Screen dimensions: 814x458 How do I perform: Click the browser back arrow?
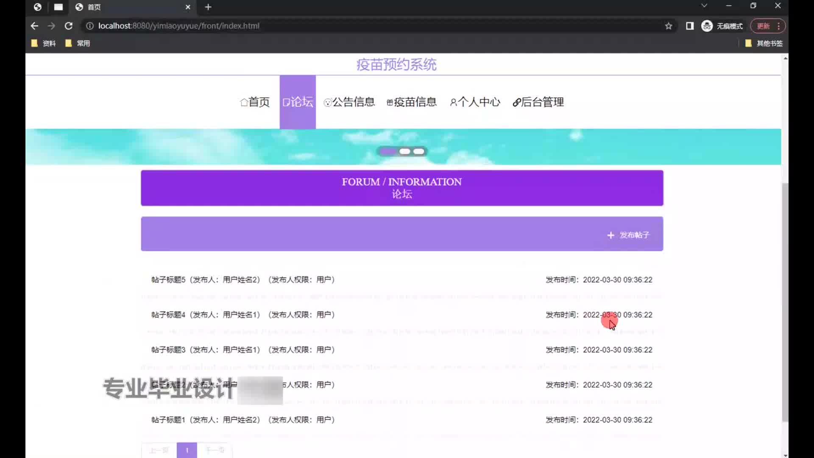(34, 26)
